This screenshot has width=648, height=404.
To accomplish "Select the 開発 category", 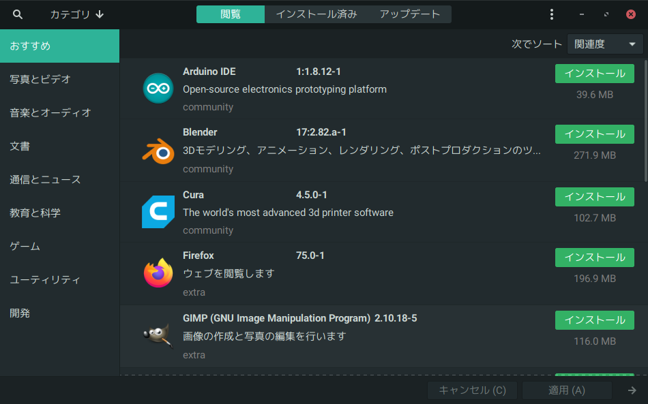I will [59, 313].
